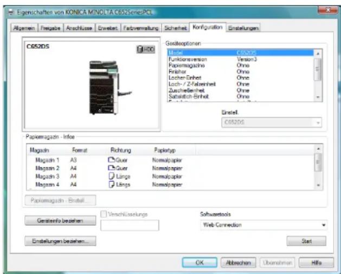The width and height of the screenshot is (341, 274).
Task: Click the Geräteinfo beziehen button
Action: pyautogui.click(x=60, y=220)
